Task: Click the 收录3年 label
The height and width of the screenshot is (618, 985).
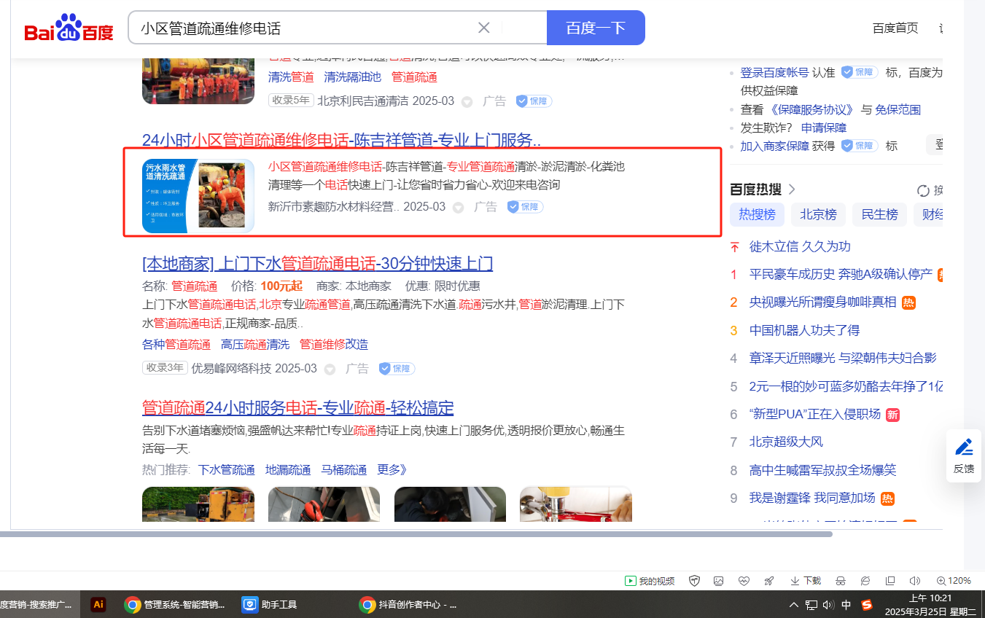Action: (165, 368)
